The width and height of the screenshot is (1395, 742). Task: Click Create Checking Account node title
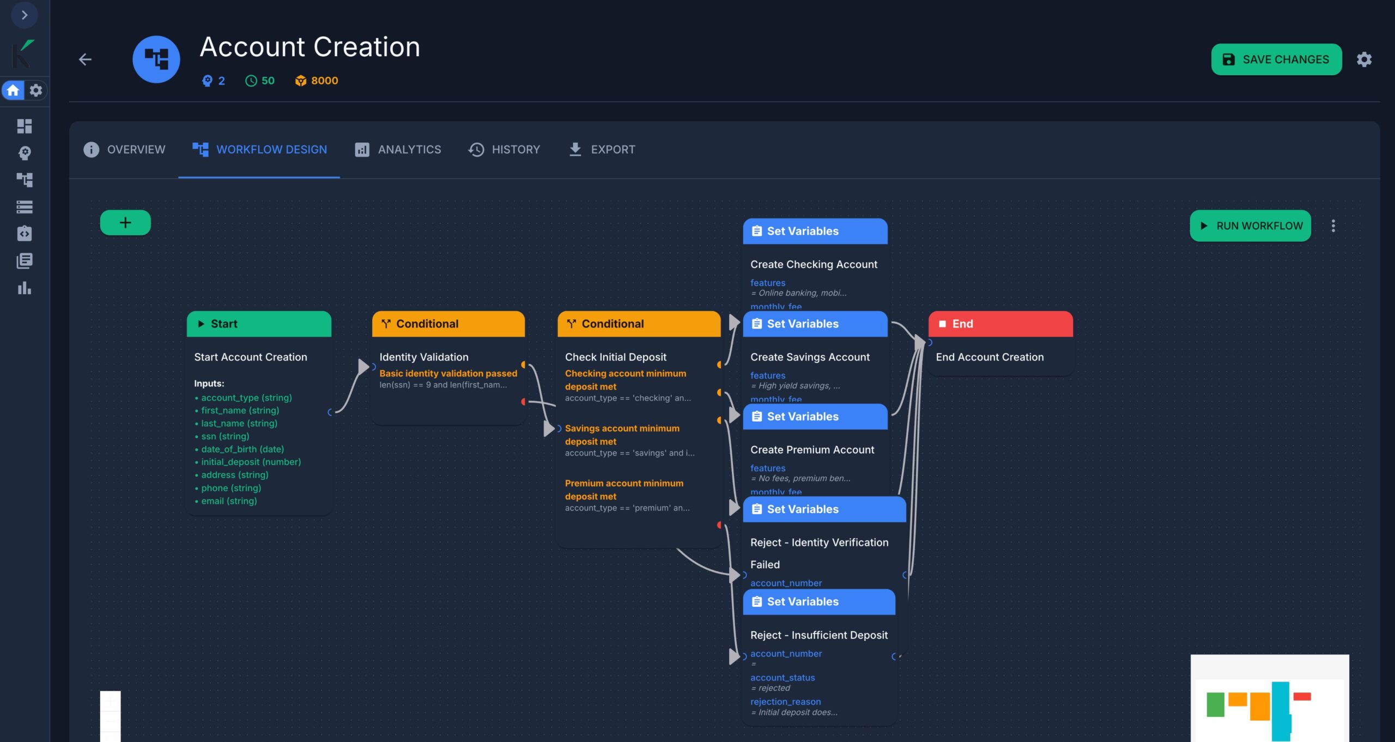[x=814, y=264]
